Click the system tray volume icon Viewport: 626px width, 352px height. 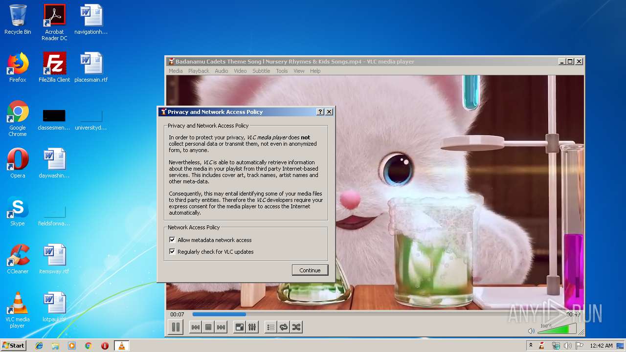(x=568, y=346)
